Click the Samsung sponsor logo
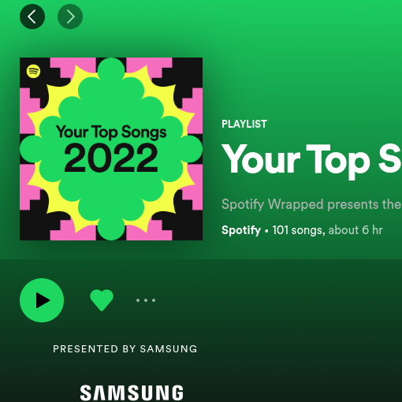 (x=132, y=393)
